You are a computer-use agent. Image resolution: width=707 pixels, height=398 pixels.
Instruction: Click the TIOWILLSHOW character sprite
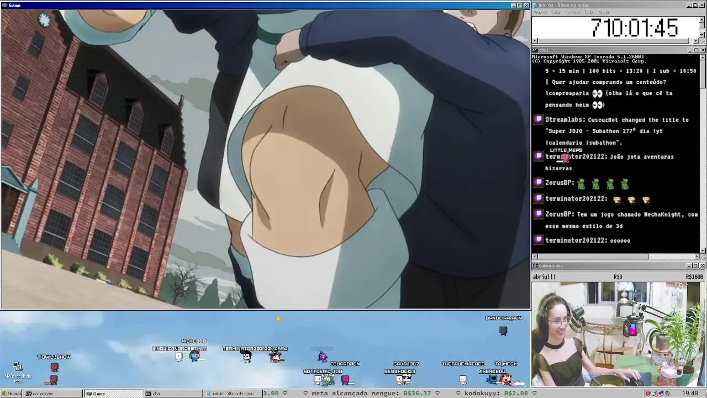pos(54,368)
